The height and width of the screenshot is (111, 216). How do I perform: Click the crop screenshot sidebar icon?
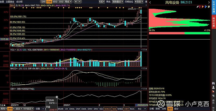[213, 95]
